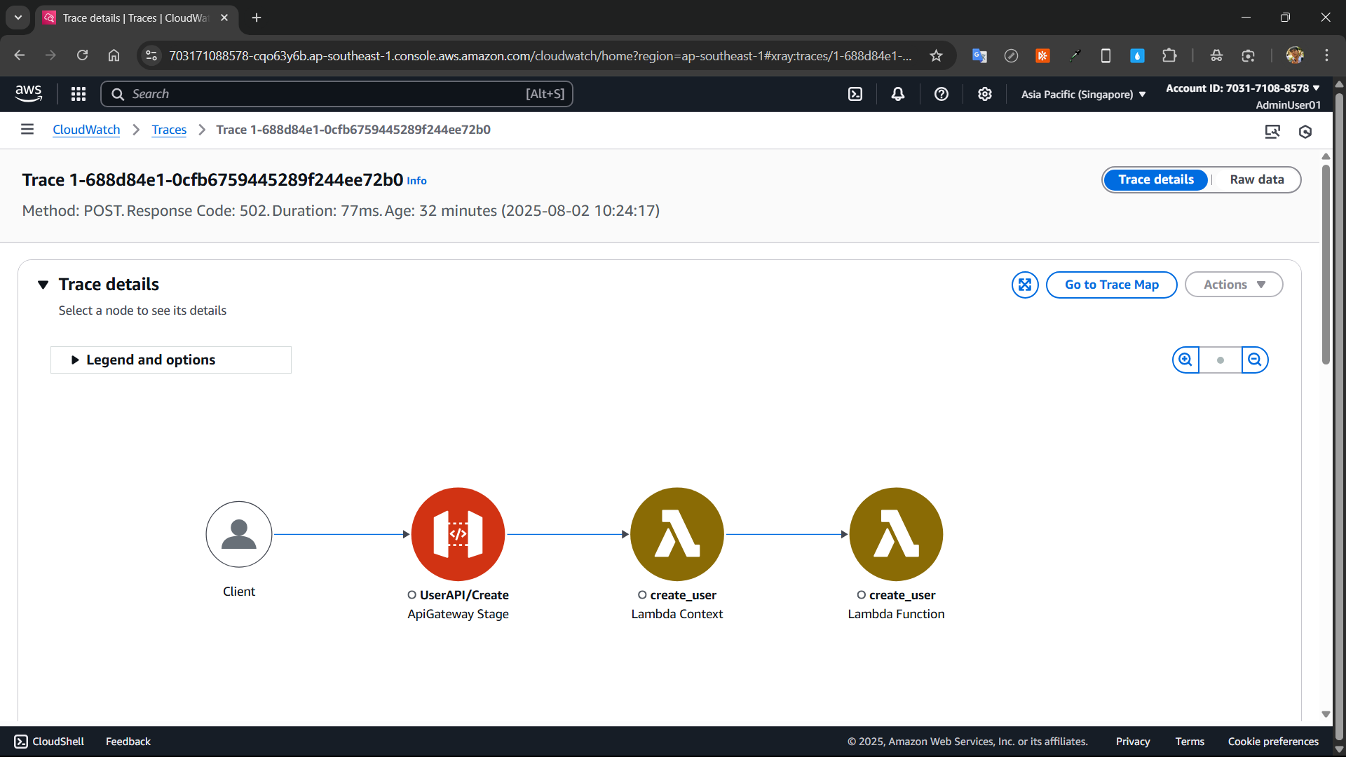Image resolution: width=1346 pixels, height=757 pixels.
Task: Select the create_user Lambda Function node
Action: tap(896, 534)
